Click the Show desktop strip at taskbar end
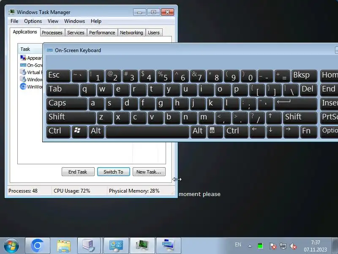338x254 pixels. coord(335,246)
